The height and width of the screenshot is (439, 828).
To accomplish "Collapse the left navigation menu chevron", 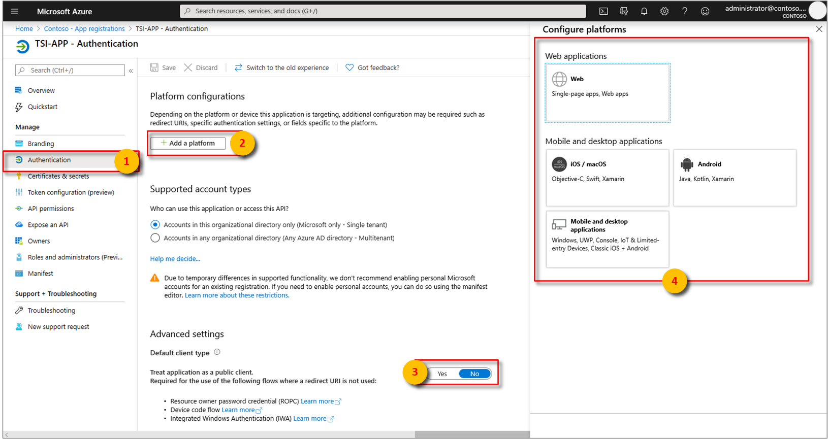I will 131,71.
